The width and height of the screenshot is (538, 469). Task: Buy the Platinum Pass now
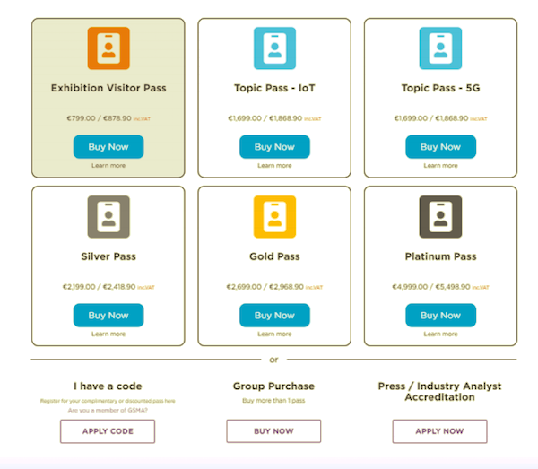coord(440,315)
